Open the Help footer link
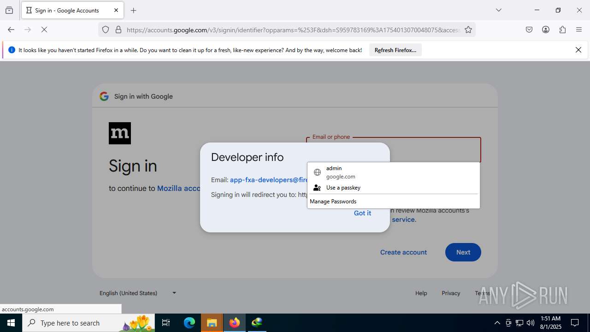This screenshot has height=332, width=590. [421, 293]
